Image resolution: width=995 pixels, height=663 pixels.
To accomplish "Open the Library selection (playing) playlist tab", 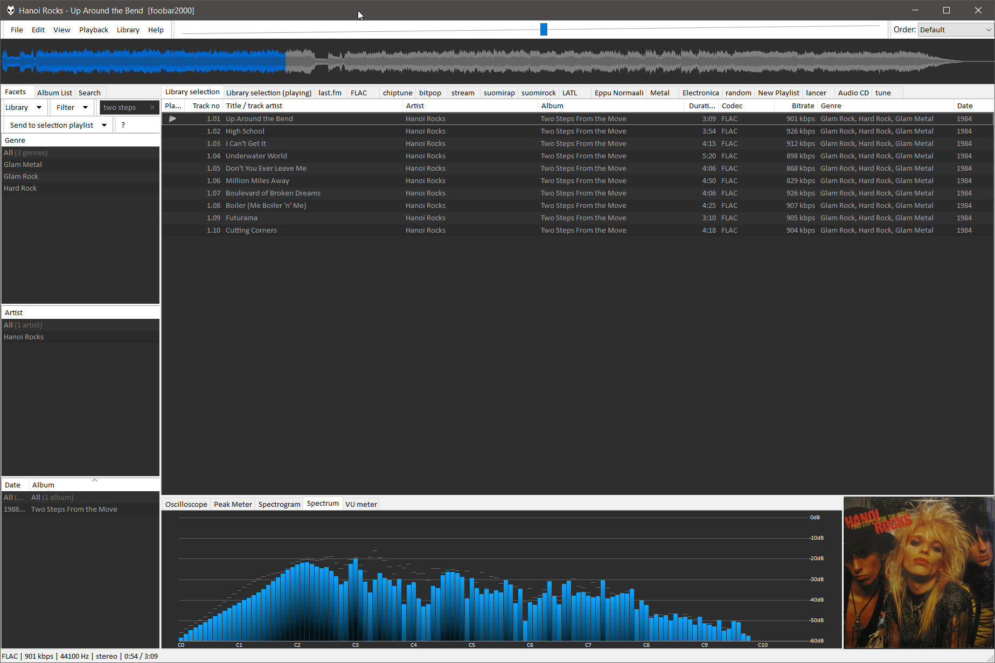I will coord(269,93).
